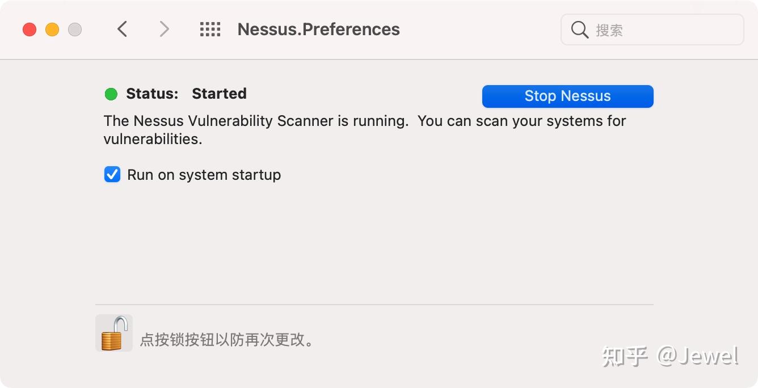
Task: Go back with the left chevron
Action: click(122, 29)
